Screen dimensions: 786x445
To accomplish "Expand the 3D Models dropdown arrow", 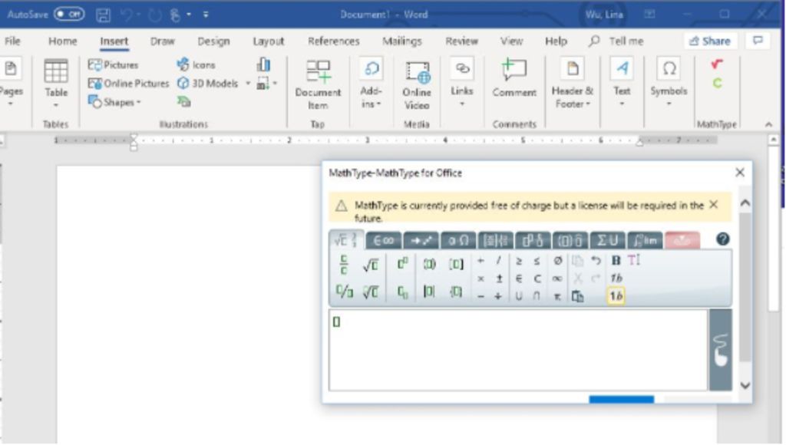I will click(x=247, y=83).
